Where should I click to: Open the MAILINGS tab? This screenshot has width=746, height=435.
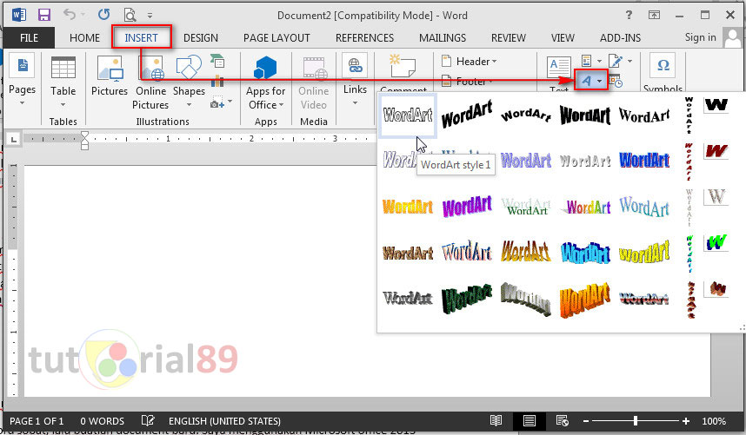[x=443, y=37]
